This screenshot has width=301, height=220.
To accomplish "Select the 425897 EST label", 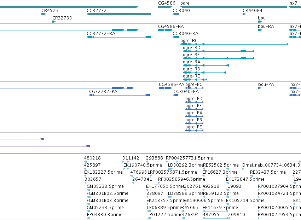I will click(92, 165).
